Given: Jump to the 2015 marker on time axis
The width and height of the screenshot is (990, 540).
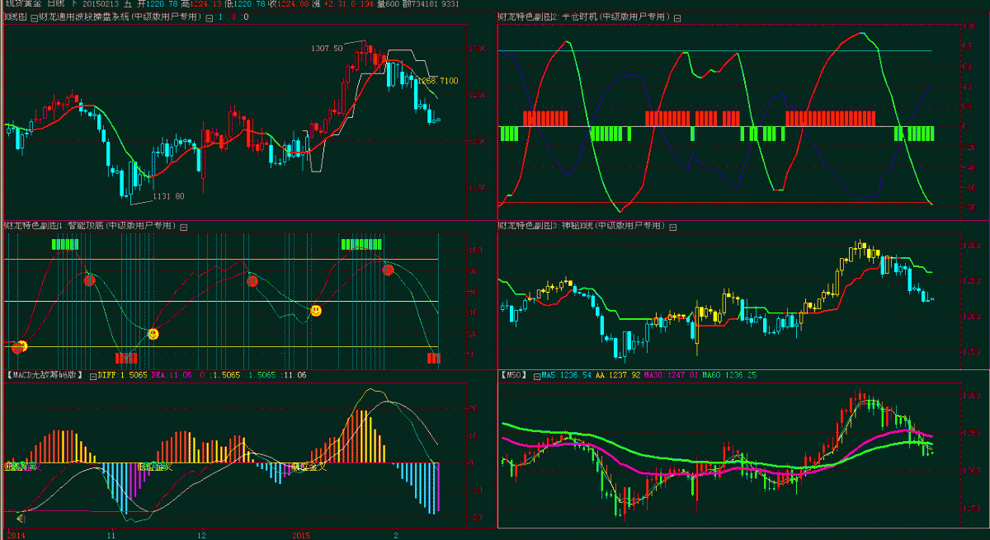Looking at the screenshot, I should [300, 534].
